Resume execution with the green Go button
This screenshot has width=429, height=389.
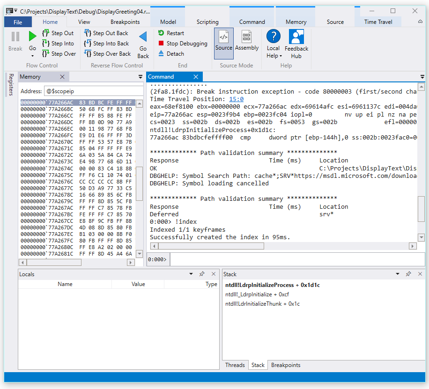(x=32, y=36)
